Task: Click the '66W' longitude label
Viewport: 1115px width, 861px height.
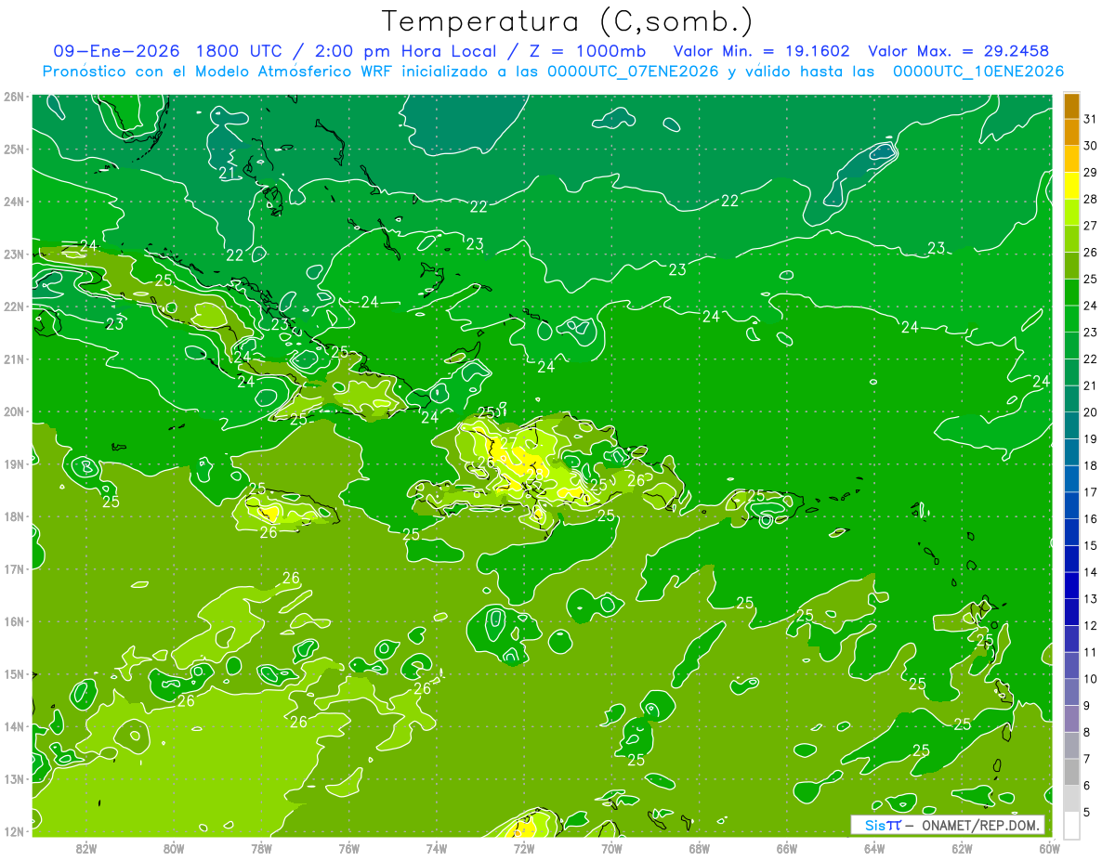Action: pyautogui.click(x=787, y=848)
